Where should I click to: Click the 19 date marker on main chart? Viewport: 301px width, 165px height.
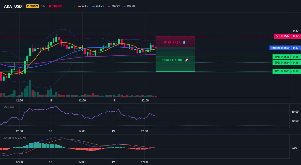(x=114, y=100)
